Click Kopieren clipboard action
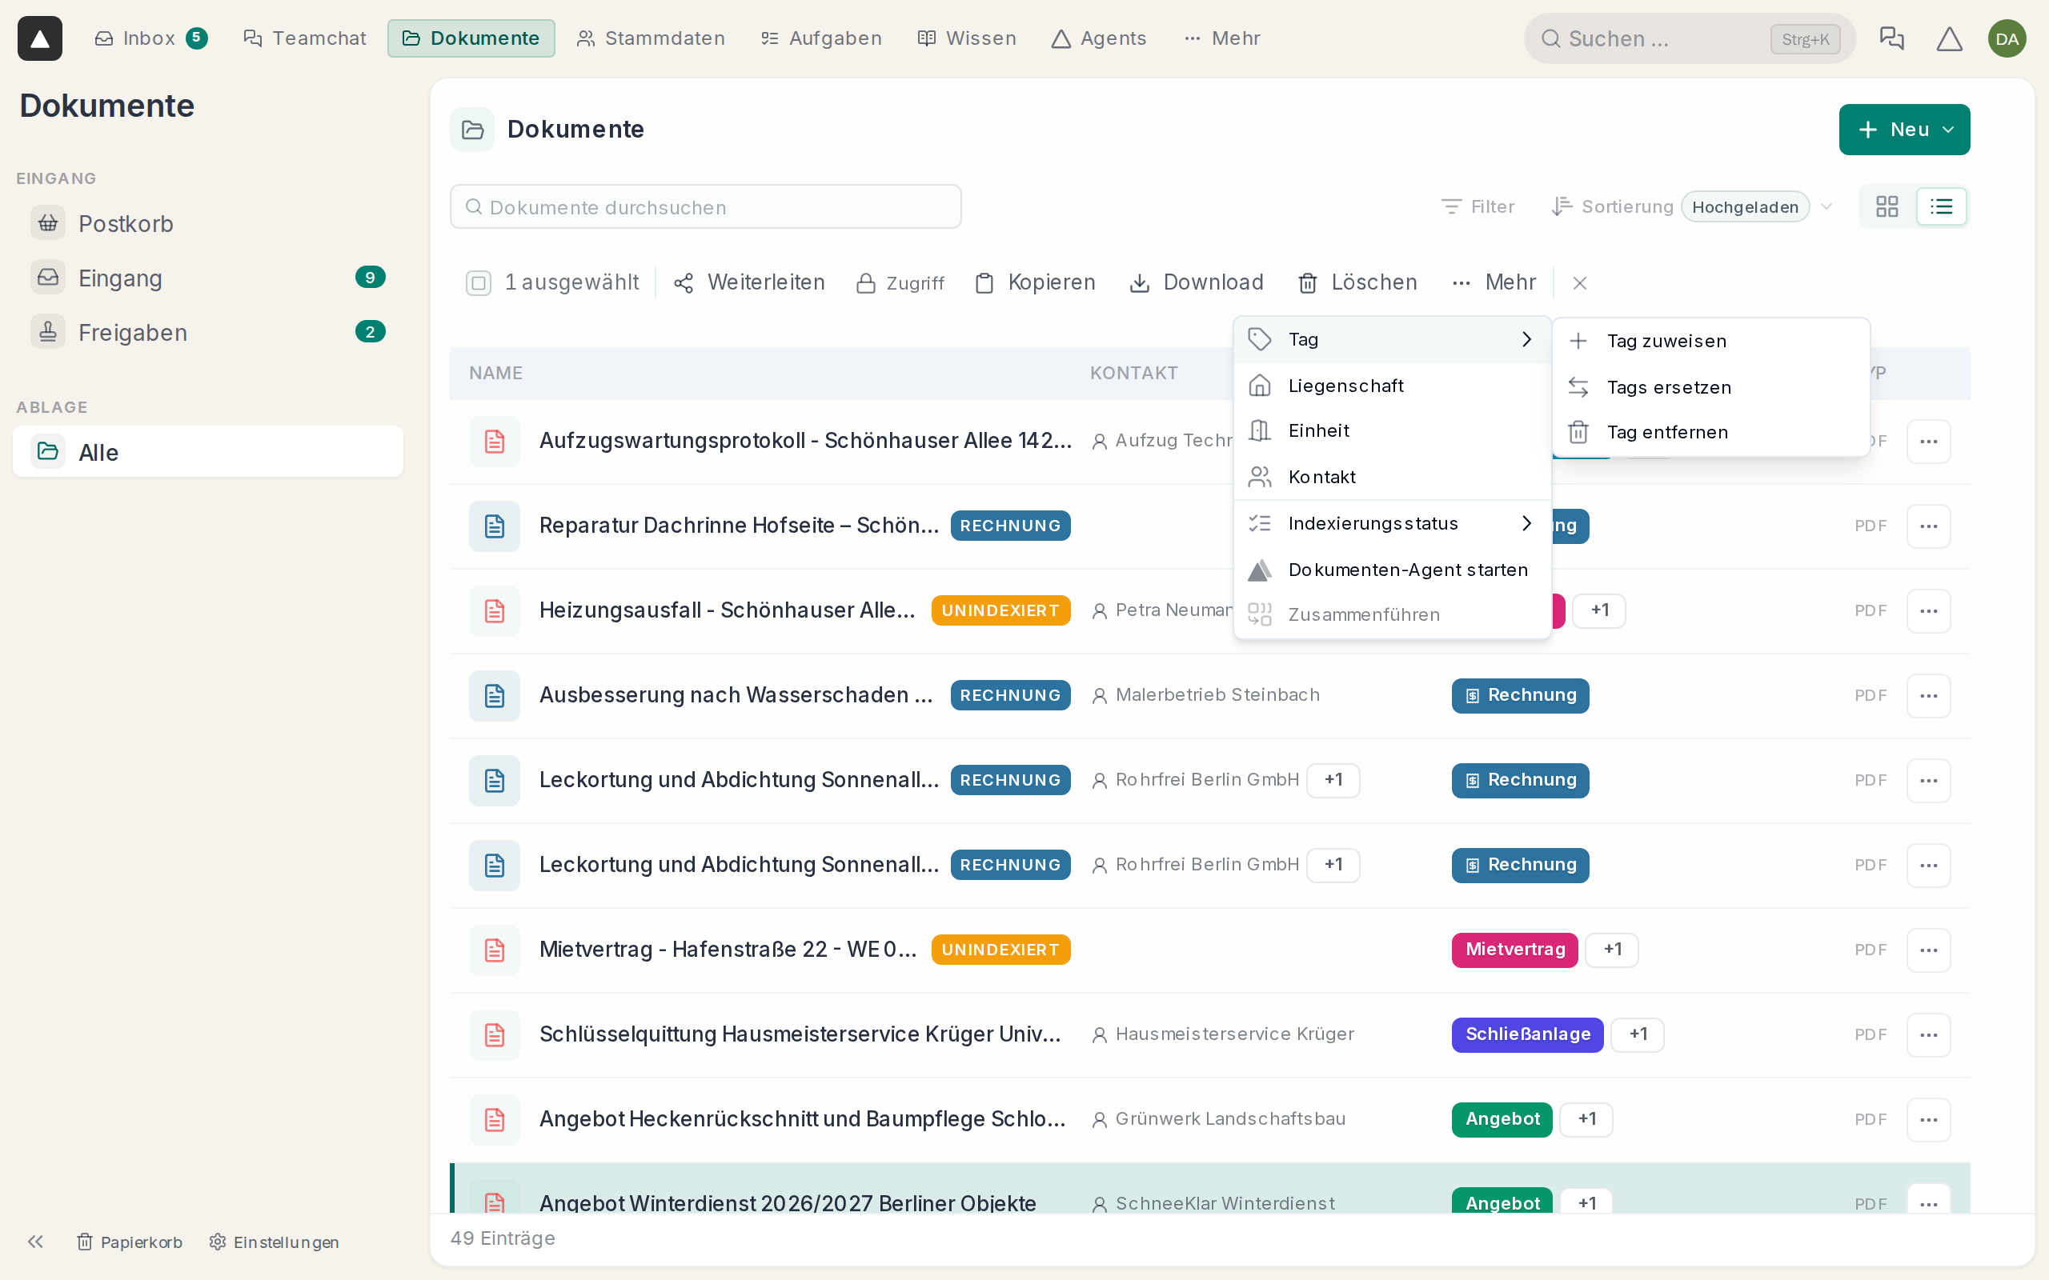The height and width of the screenshot is (1280, 2049). [1035, 282]
